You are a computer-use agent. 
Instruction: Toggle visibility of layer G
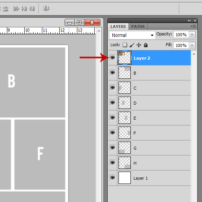point(113,148)
